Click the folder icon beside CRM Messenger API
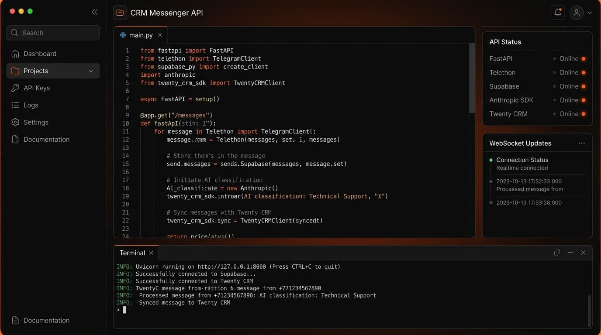Image resolution: width=601 pixels, height=335 pixels. [x=120, y=13]
